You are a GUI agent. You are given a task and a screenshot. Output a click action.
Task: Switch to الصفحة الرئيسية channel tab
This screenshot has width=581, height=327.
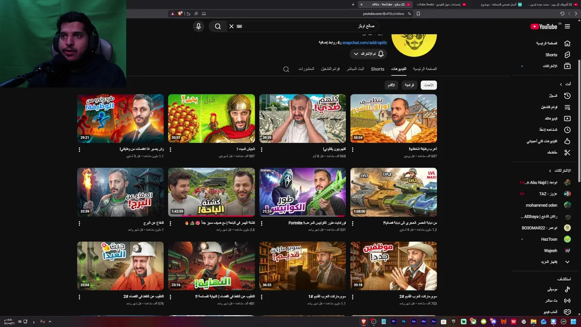click(425, 69)
